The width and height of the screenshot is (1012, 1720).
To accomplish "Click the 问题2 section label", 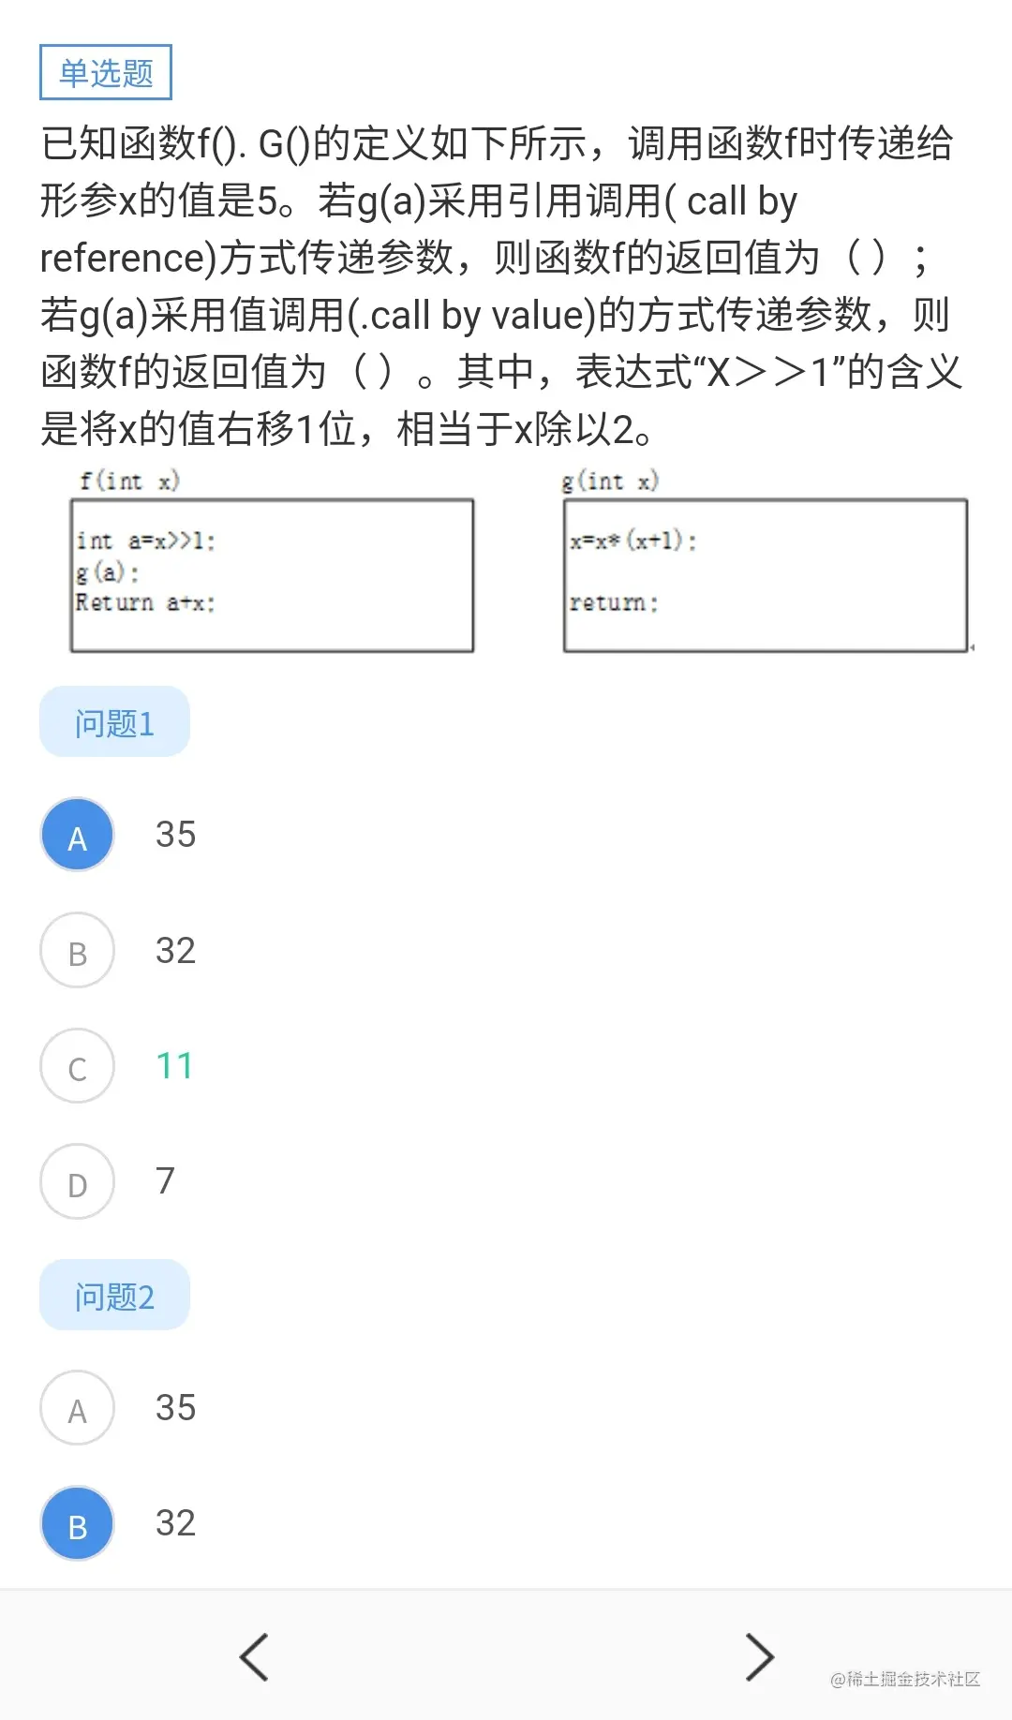I will click(x=113, y=1295).
